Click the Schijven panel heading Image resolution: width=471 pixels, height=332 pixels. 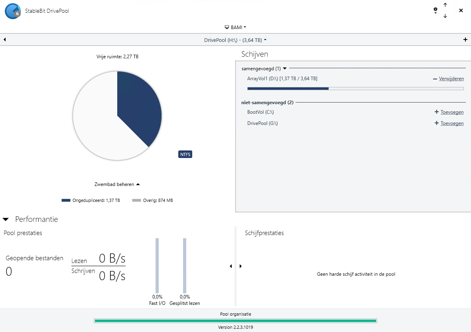pos(255,54)
